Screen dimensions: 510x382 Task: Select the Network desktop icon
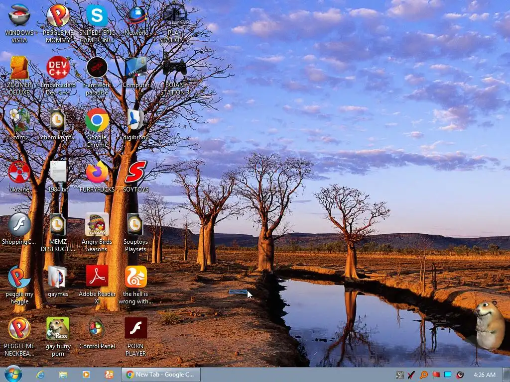[x=136, y=20]
